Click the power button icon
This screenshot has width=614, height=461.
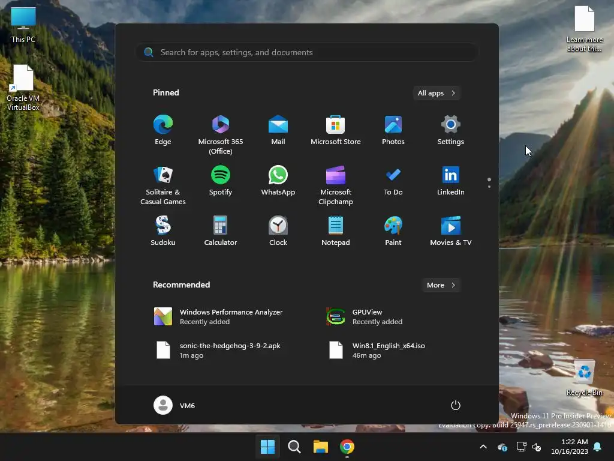pyautogui.click(x=456, y=405)
